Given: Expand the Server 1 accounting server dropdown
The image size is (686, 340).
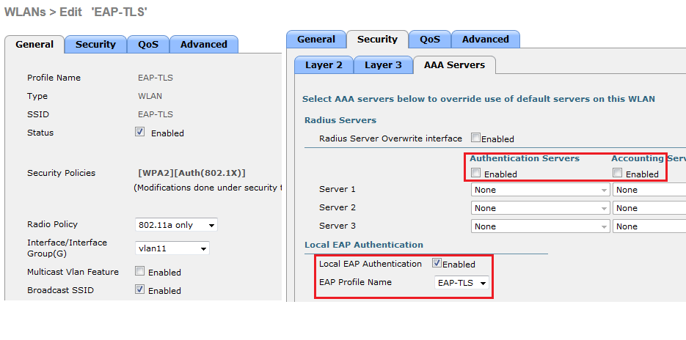Looking at the screenshot, I should (x=649, y=190).
